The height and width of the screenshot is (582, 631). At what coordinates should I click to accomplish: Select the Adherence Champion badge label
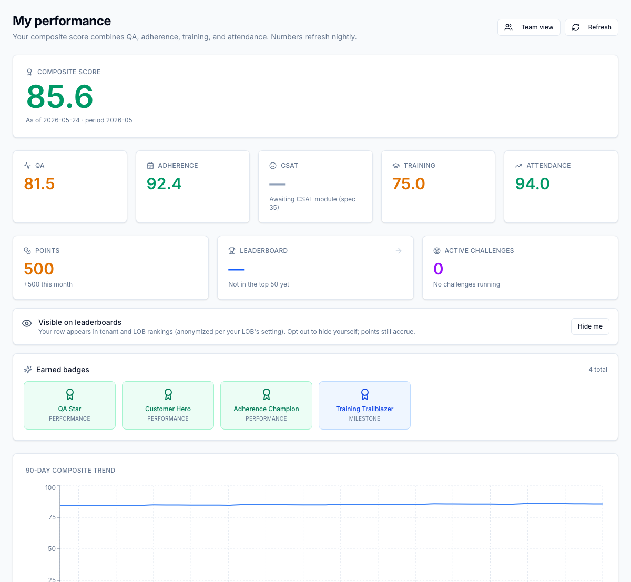tap(266, 409)
